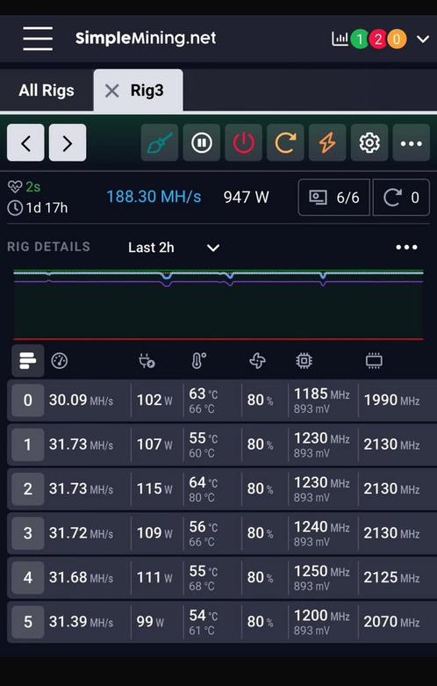Click the 99 W power cell
The height and width of the screenshot is (686, 437).
coord(150,622)
